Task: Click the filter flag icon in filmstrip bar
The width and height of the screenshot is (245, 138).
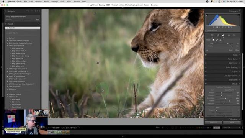Action: click(163, 128)
